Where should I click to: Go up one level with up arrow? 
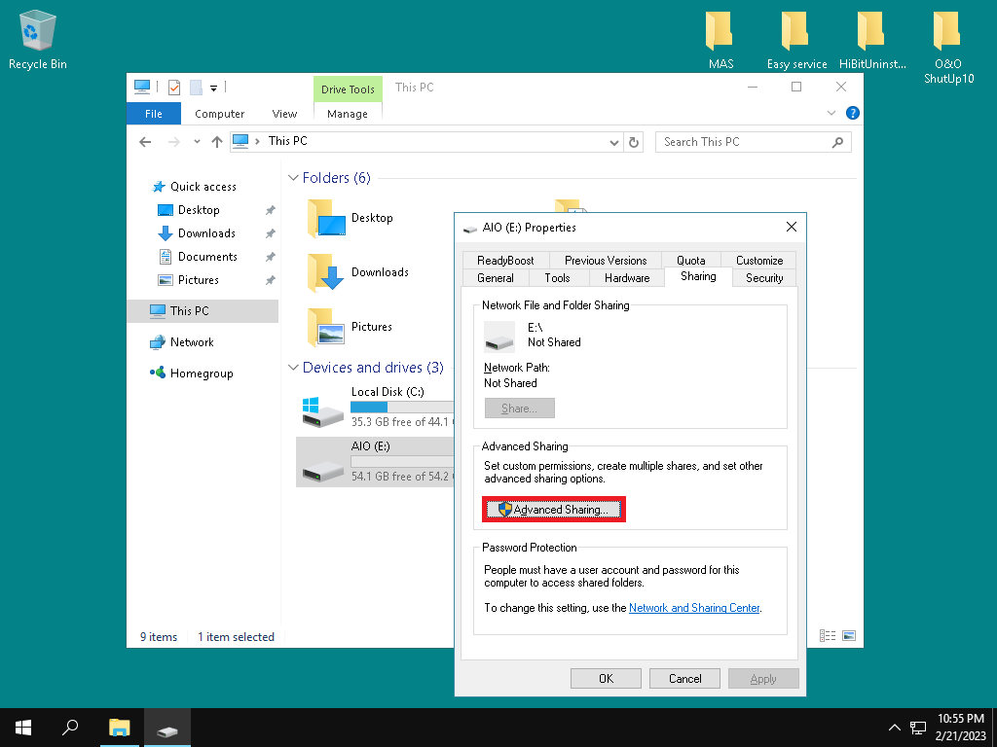[217, 142]
